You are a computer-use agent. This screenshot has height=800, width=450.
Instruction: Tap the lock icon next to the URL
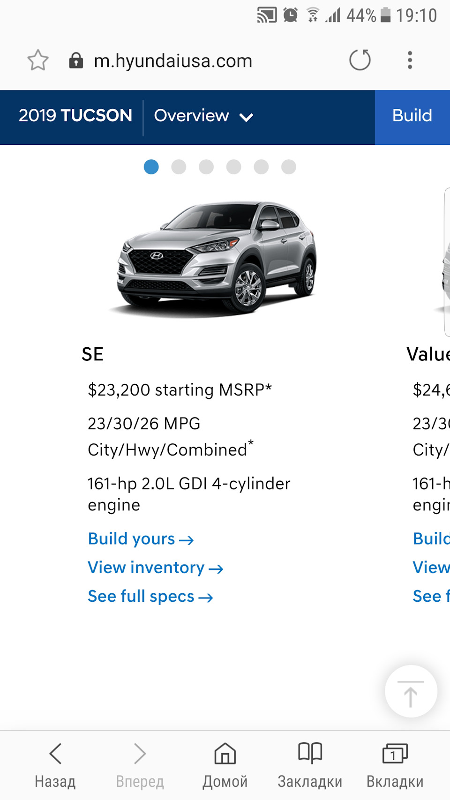coord(76,60)
